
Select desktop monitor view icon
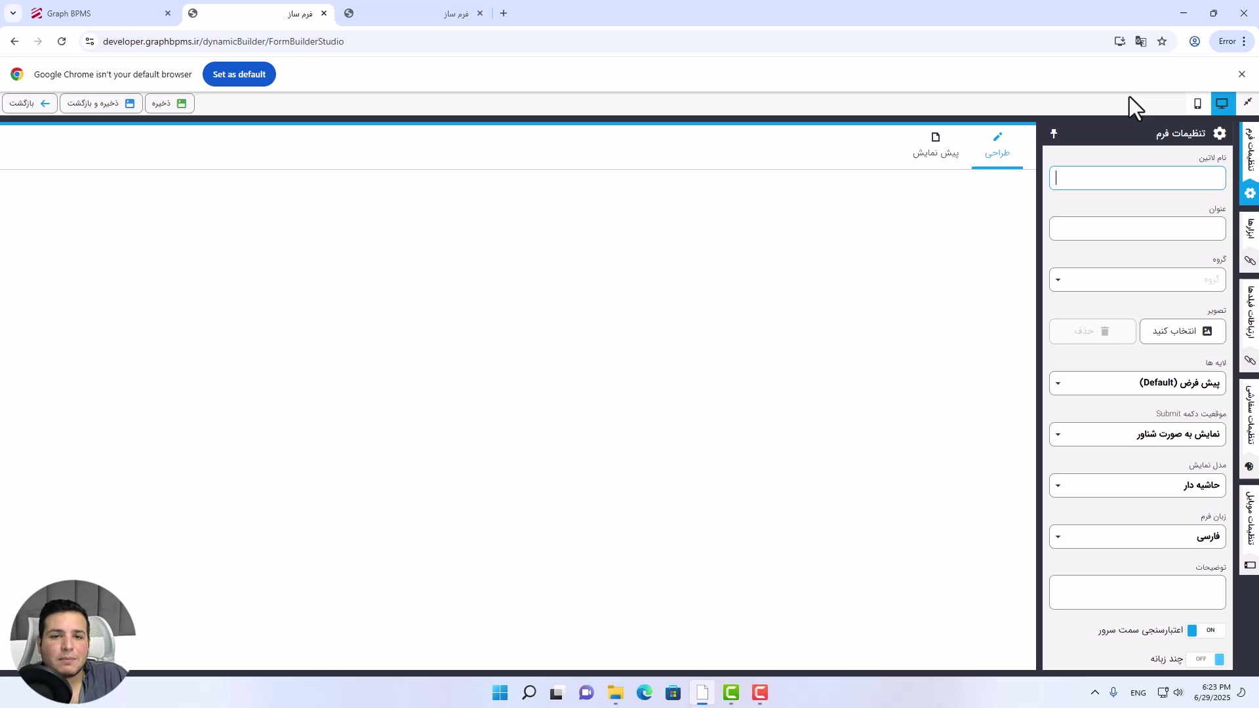click(x=1222, y=104)
